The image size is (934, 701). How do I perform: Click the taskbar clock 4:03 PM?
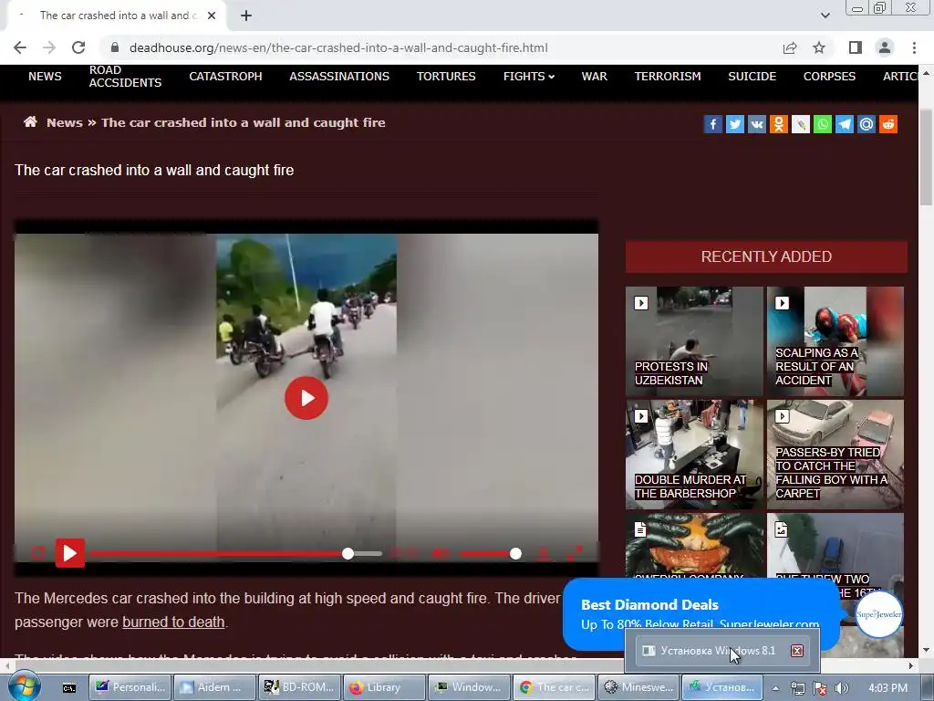coord(887,688)
